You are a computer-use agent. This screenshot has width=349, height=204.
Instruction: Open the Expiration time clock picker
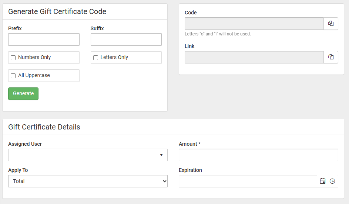click(332, 181)
